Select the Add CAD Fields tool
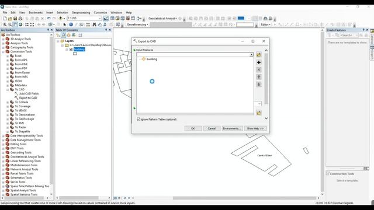 coord(29,93)
